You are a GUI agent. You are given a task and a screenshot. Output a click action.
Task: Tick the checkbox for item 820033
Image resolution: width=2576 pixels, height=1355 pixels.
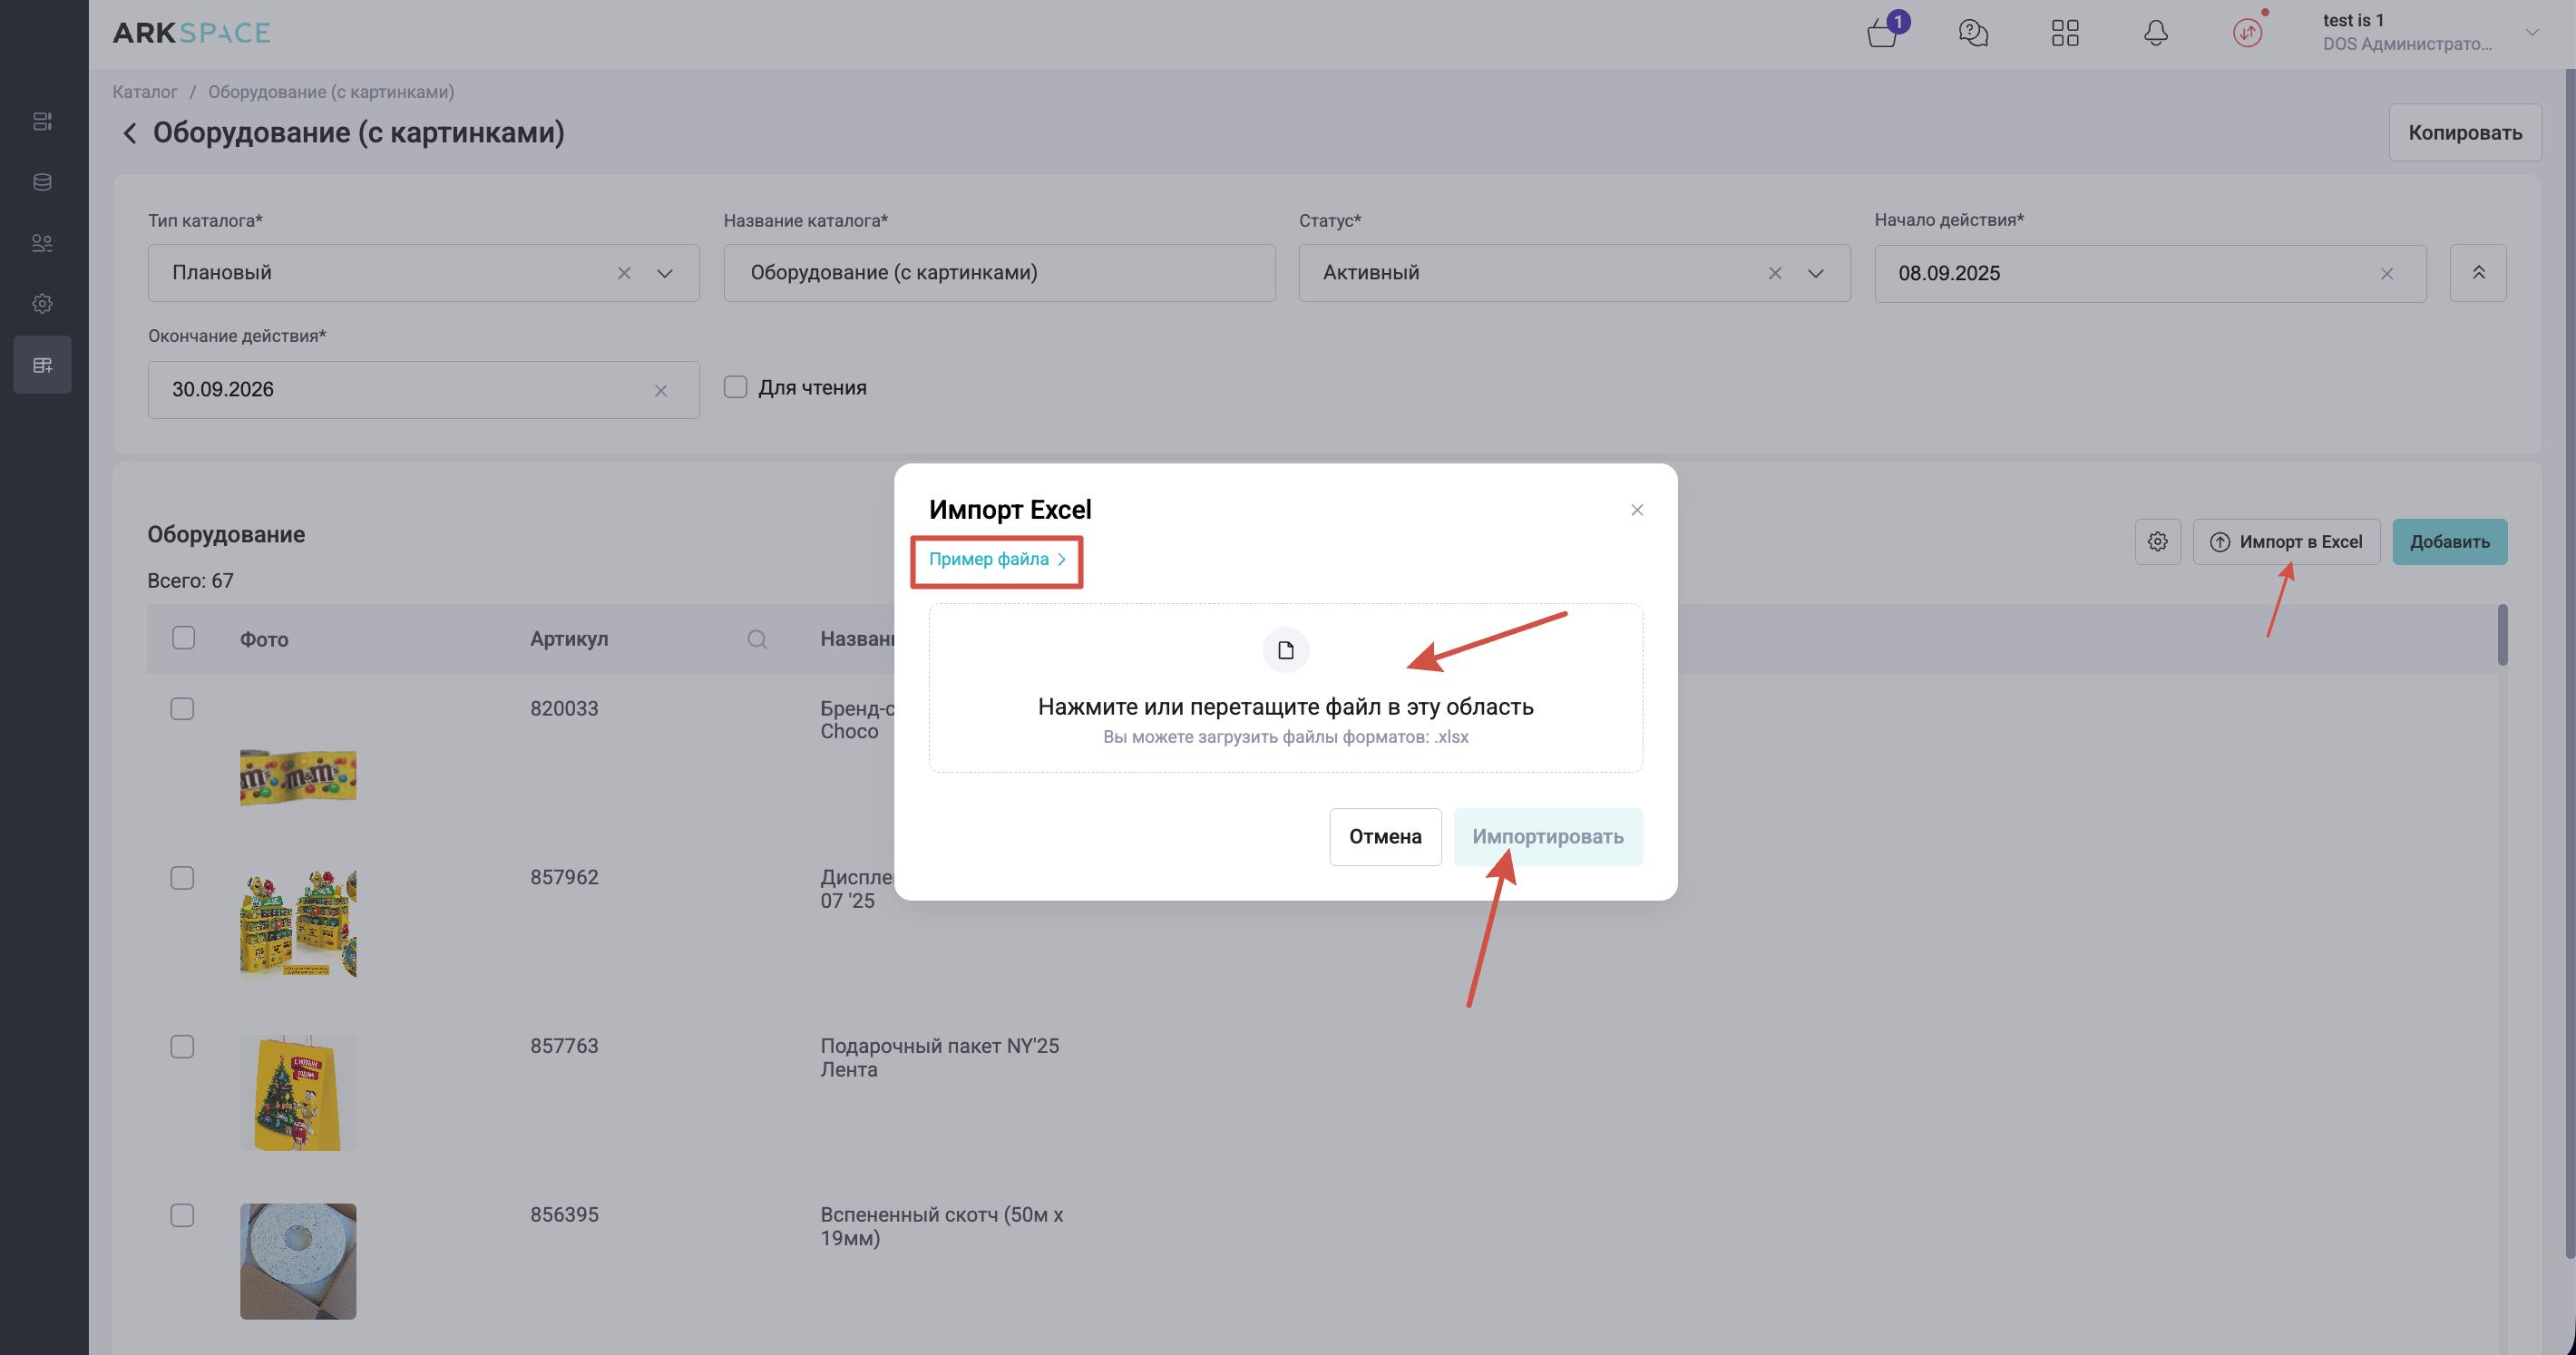tap(182, 709)
